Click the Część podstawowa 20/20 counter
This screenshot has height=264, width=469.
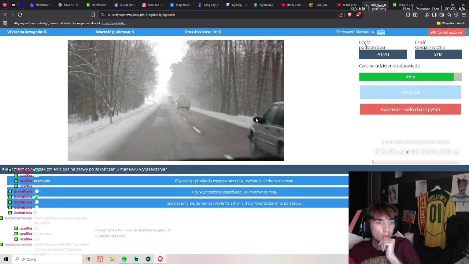click(x=383, y=54)
